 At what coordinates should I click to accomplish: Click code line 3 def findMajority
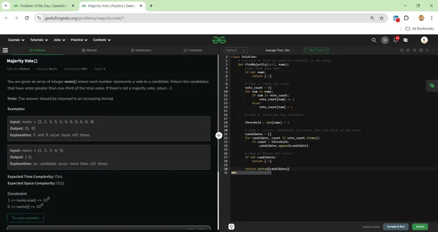click(x=263, y=64)
